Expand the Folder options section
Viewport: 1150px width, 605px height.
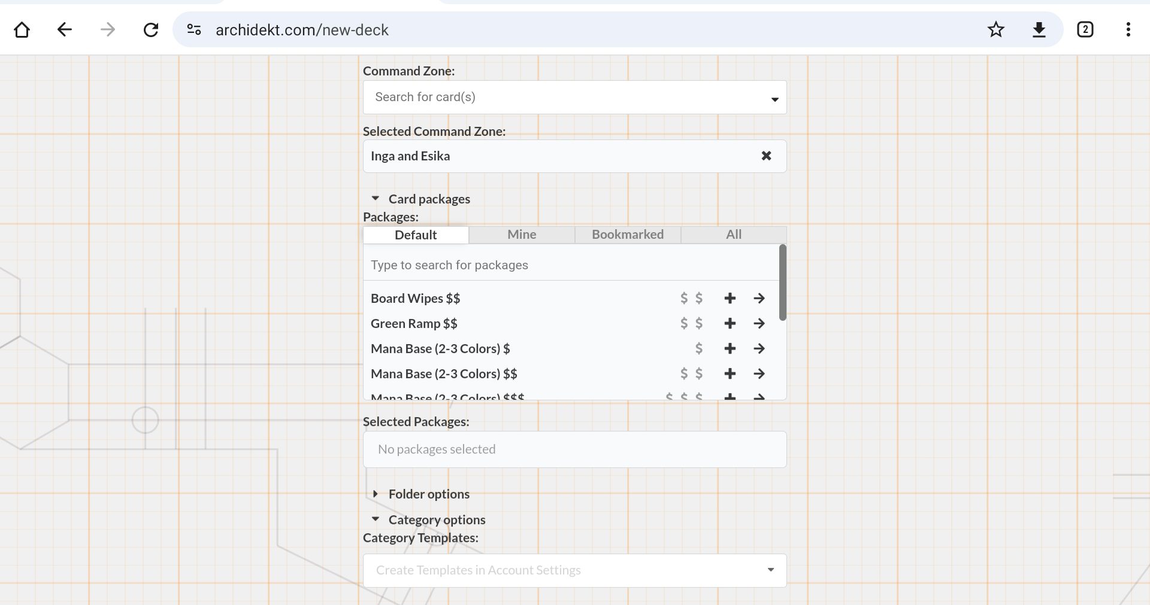(x=376, y=494)
